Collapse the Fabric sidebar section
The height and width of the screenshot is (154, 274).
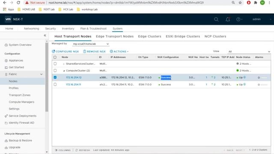pos(42,74)
